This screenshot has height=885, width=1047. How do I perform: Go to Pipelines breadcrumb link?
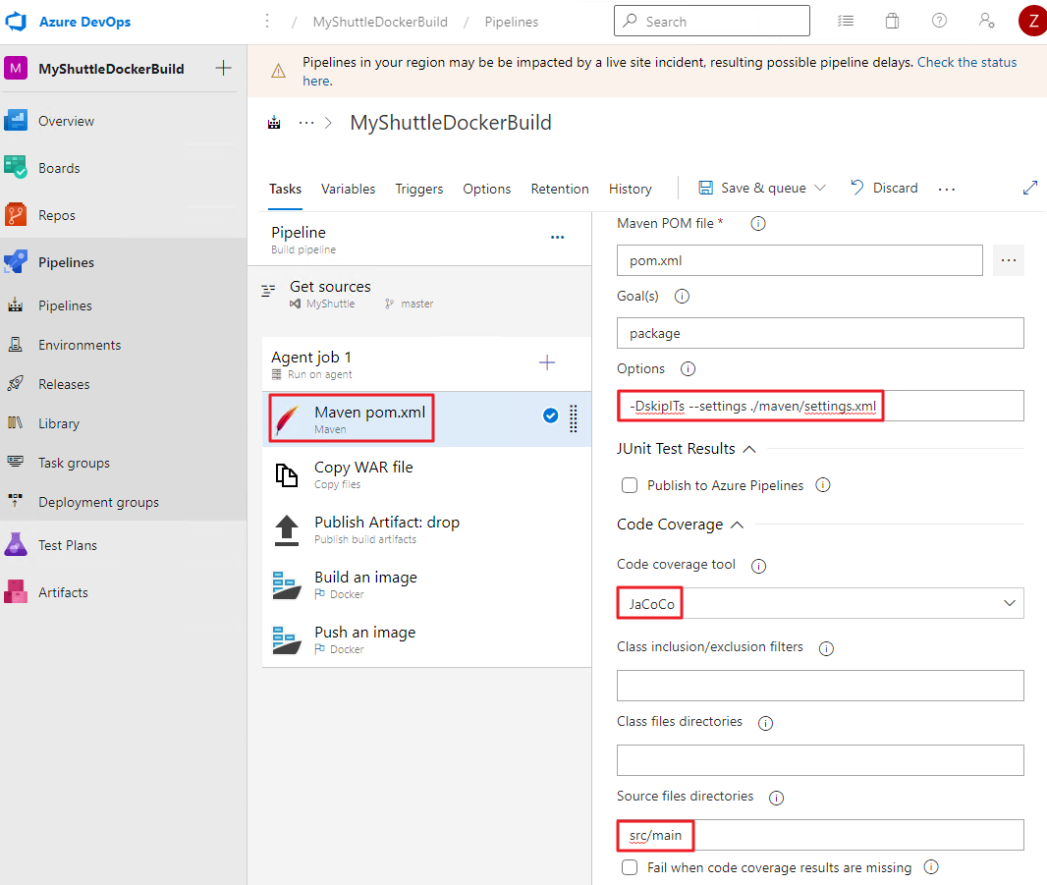(x=512, y=22)
